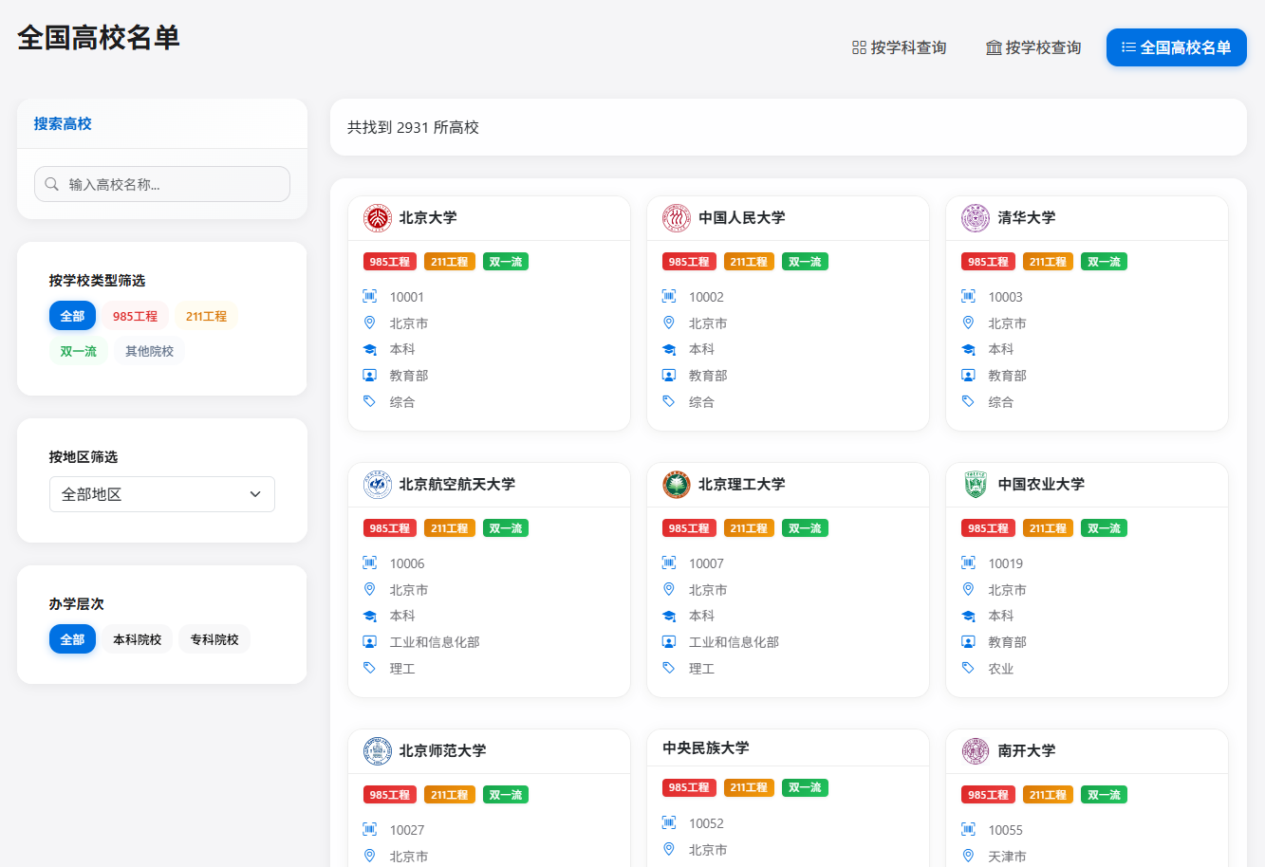Click the Beihang University (北京航空航天大学) logo
Viewport: 1265px width, 867px height.
(378, 485)
